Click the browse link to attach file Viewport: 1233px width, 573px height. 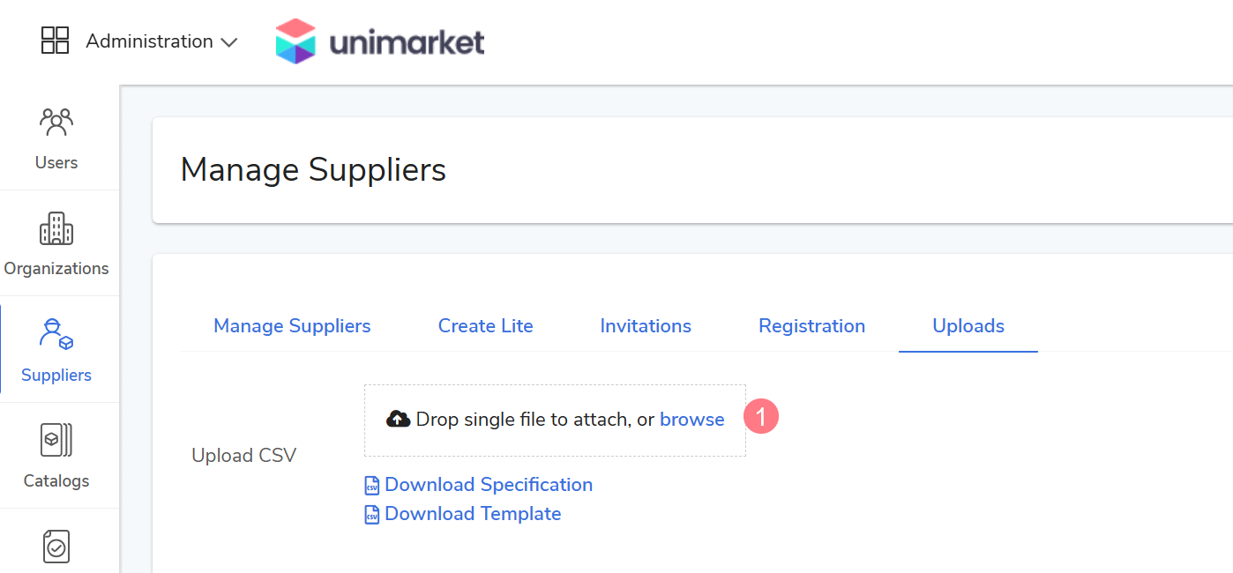[x=691, y=420]
